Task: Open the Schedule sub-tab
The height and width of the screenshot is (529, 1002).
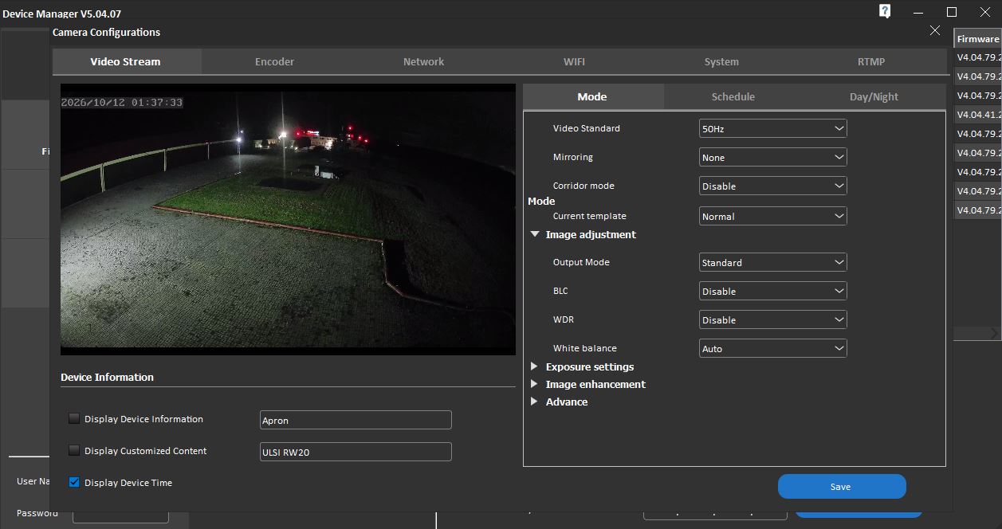Action: 733,96
